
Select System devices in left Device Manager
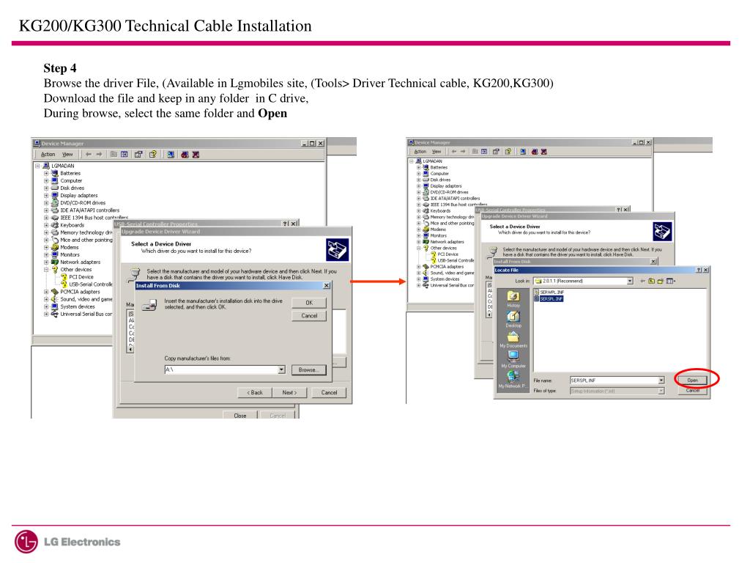click(78, 306)
